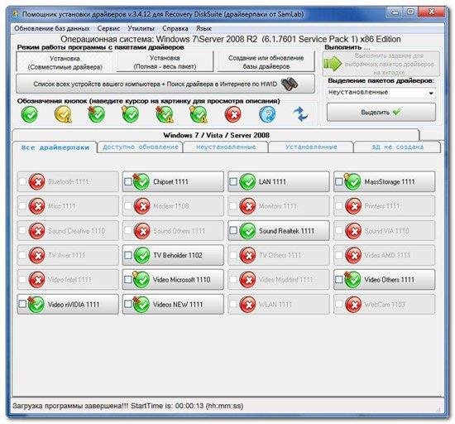Click the red X icon of Printers 1111
The height and width of the screenshot is (424, 455).
click(353, 206)
